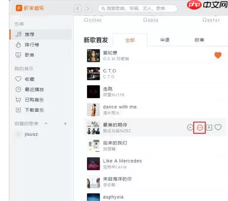Screen dimensions: 228x201
Task: Click the magnifier icon in search box
Action: tap(103, 8)
